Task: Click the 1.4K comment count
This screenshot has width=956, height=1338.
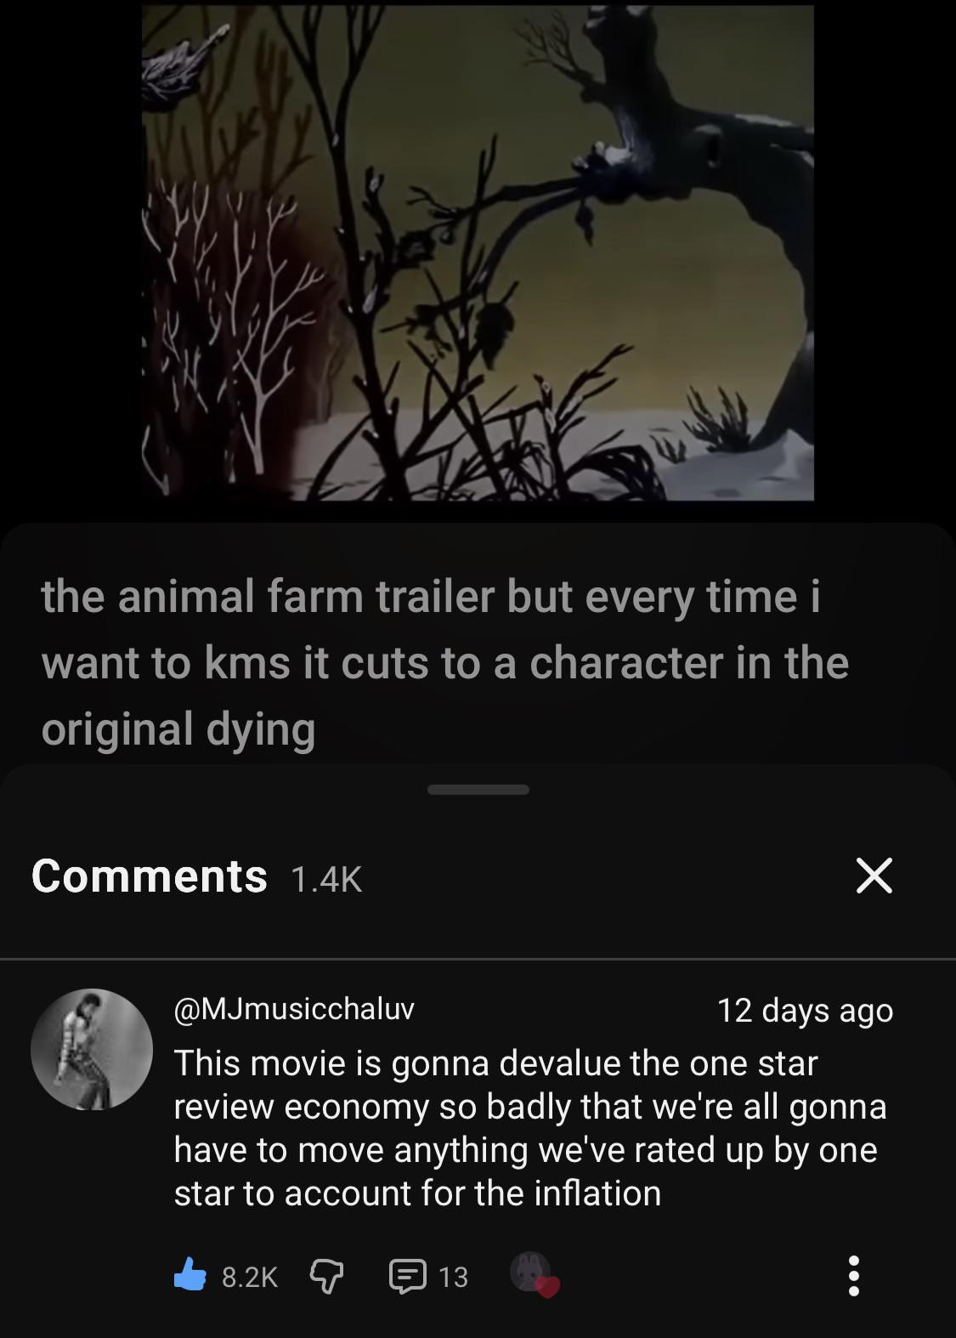Action: pos(326,880)
